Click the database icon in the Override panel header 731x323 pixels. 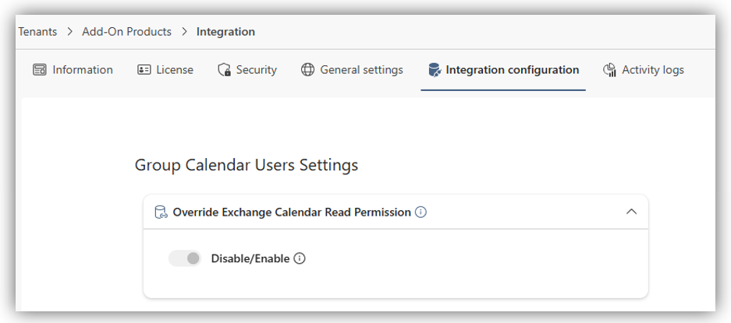161,212
